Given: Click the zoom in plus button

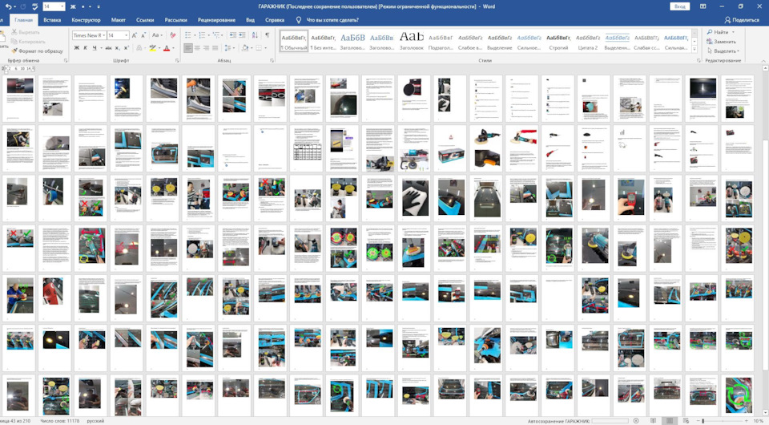Looking at the screenshot, I should point(747,420).
